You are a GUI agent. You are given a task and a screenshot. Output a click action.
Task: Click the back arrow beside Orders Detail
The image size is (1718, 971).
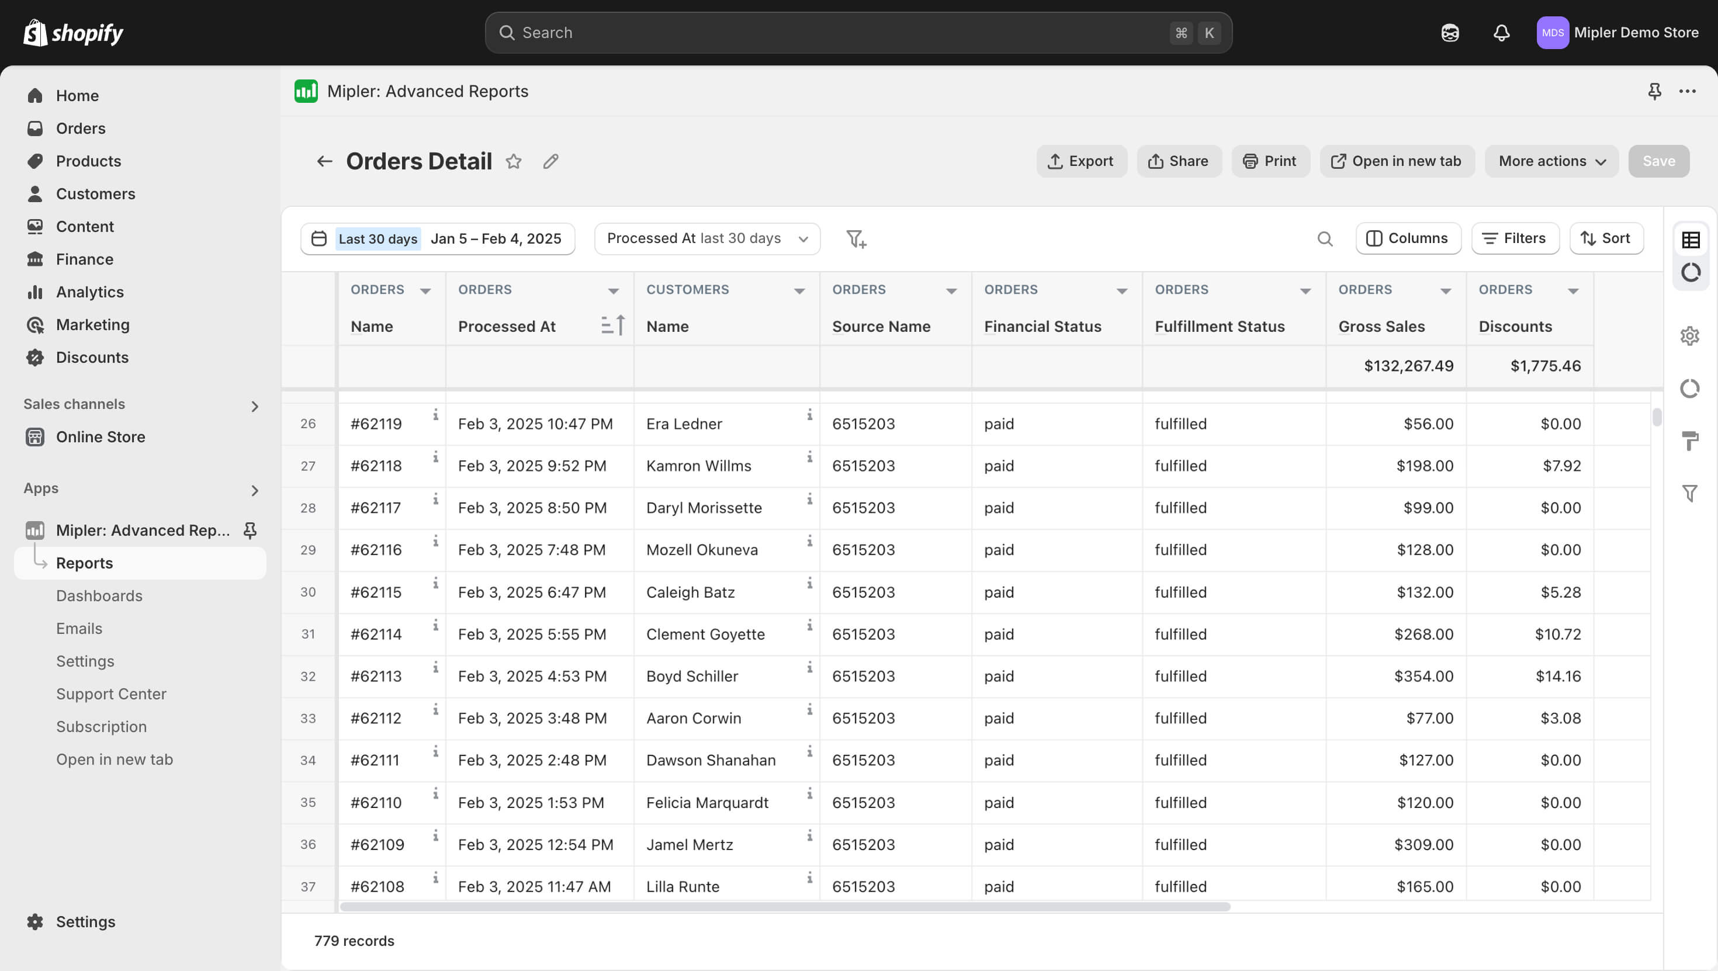tap(324, 161)
